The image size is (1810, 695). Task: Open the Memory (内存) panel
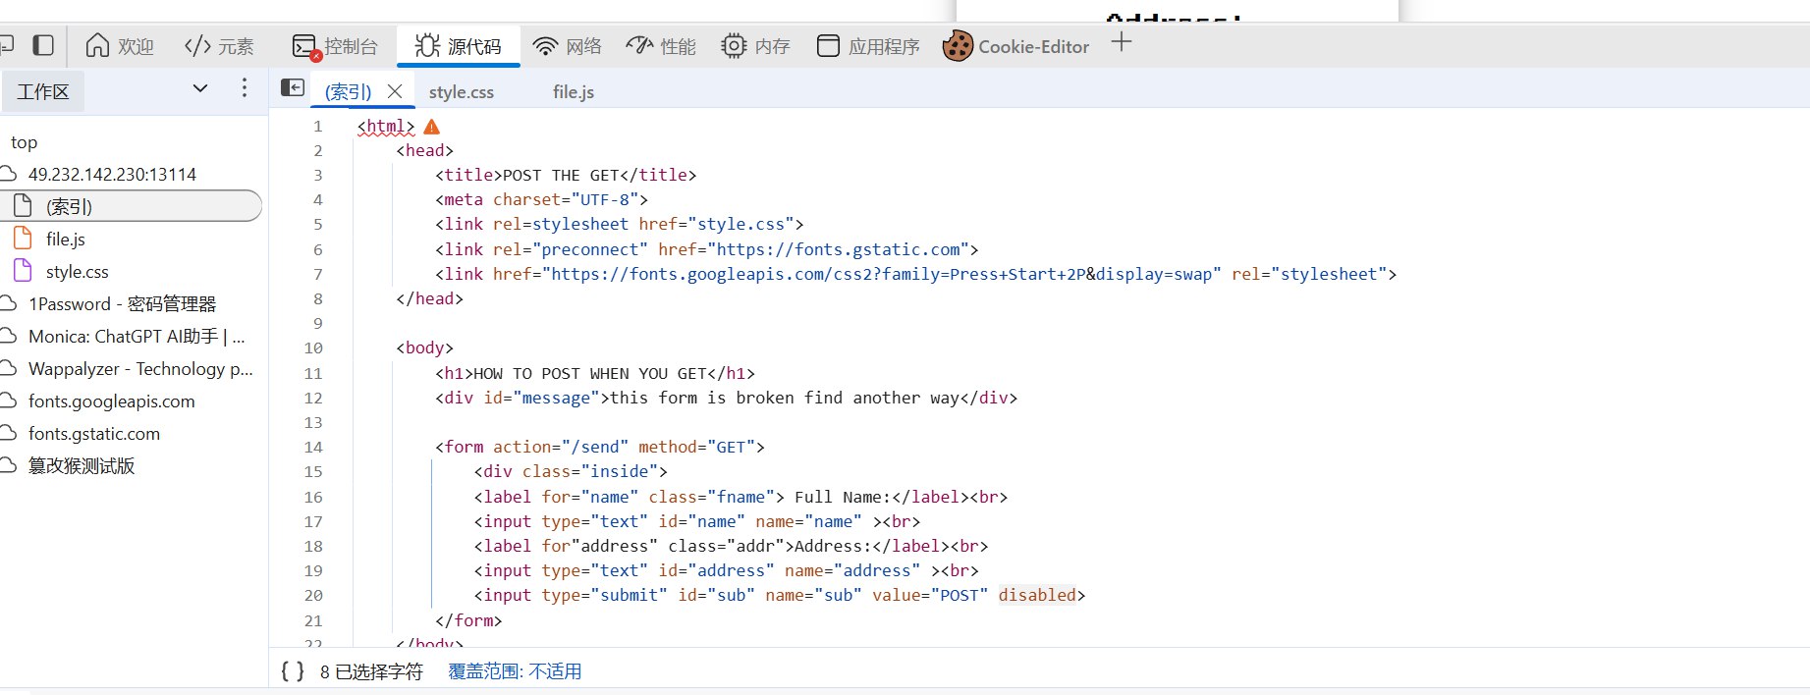point(755,46)
